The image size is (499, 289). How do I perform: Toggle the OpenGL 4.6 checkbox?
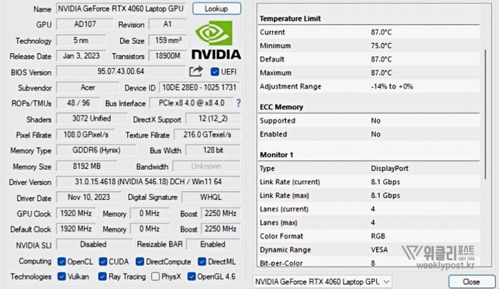tap(192, 277)
